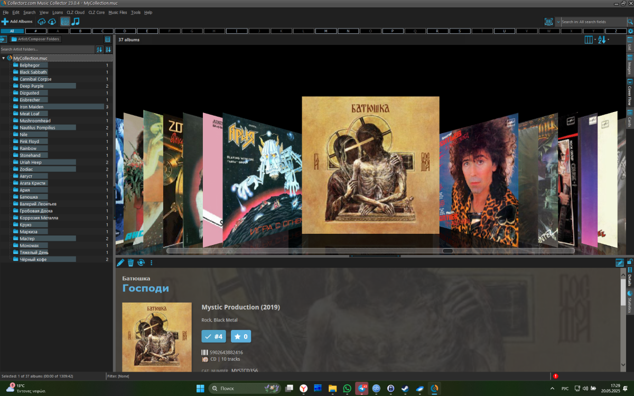This screenshot has height=396, width=634.
Task: Open the Windows Start button
Action: (200, 389)
